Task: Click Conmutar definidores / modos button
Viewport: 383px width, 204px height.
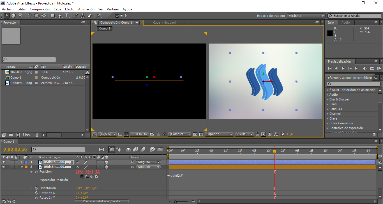Action: [x=102, y=201]
